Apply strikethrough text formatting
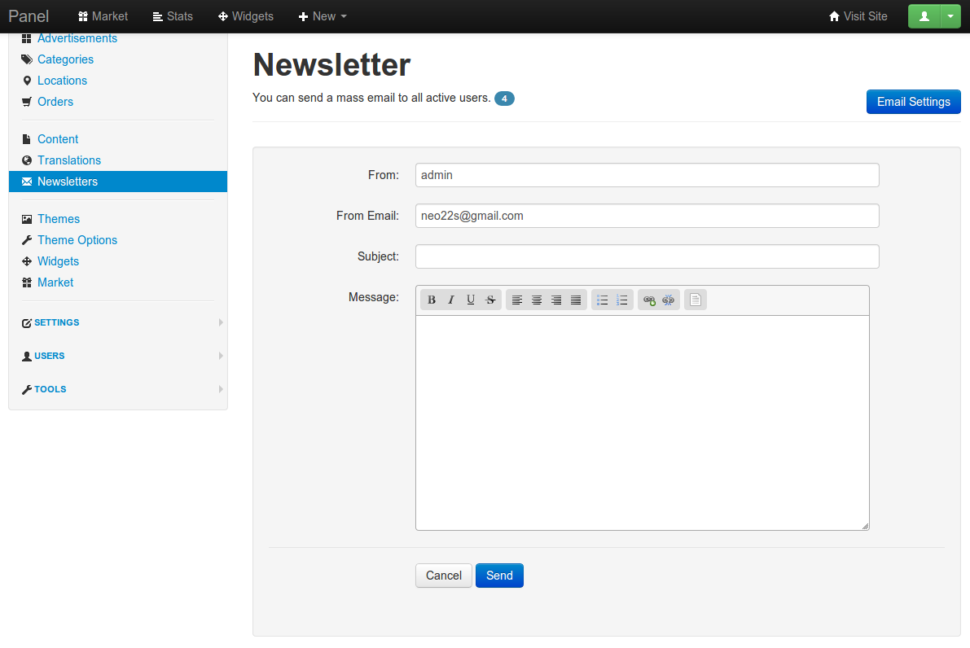 coord(490,300)
